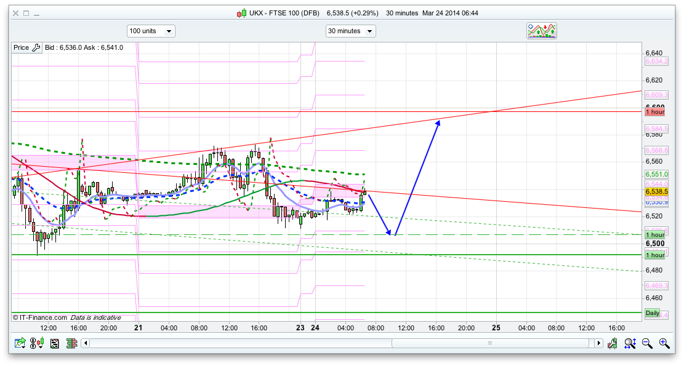
Task: Open the chart export/share icon
Action: [20, 343]
